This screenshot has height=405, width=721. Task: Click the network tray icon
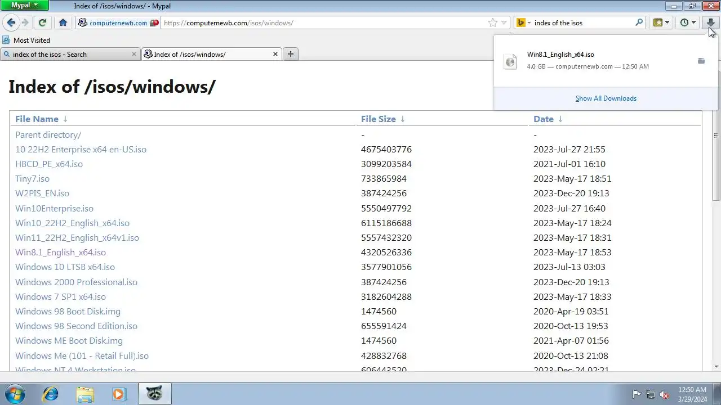click(x=651, y=394)
